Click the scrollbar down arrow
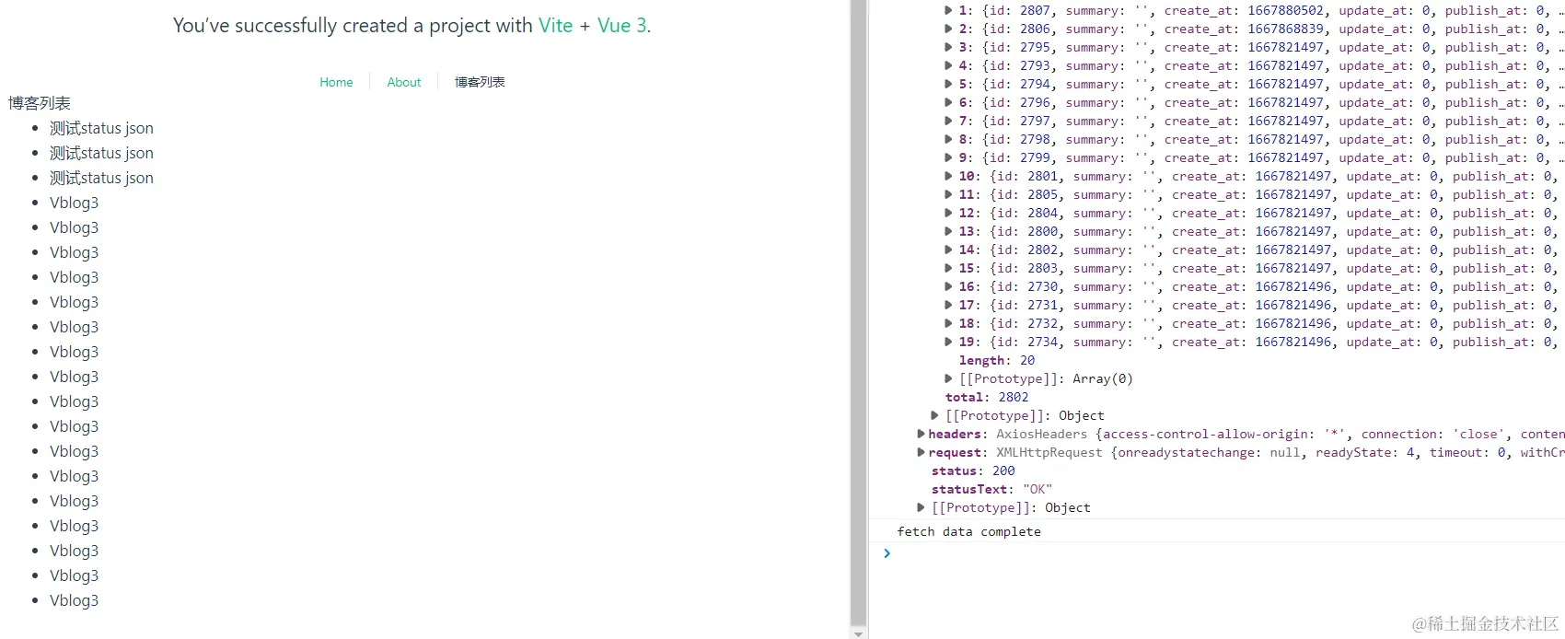Viewport: 1565px width, 639px height. 858,633
